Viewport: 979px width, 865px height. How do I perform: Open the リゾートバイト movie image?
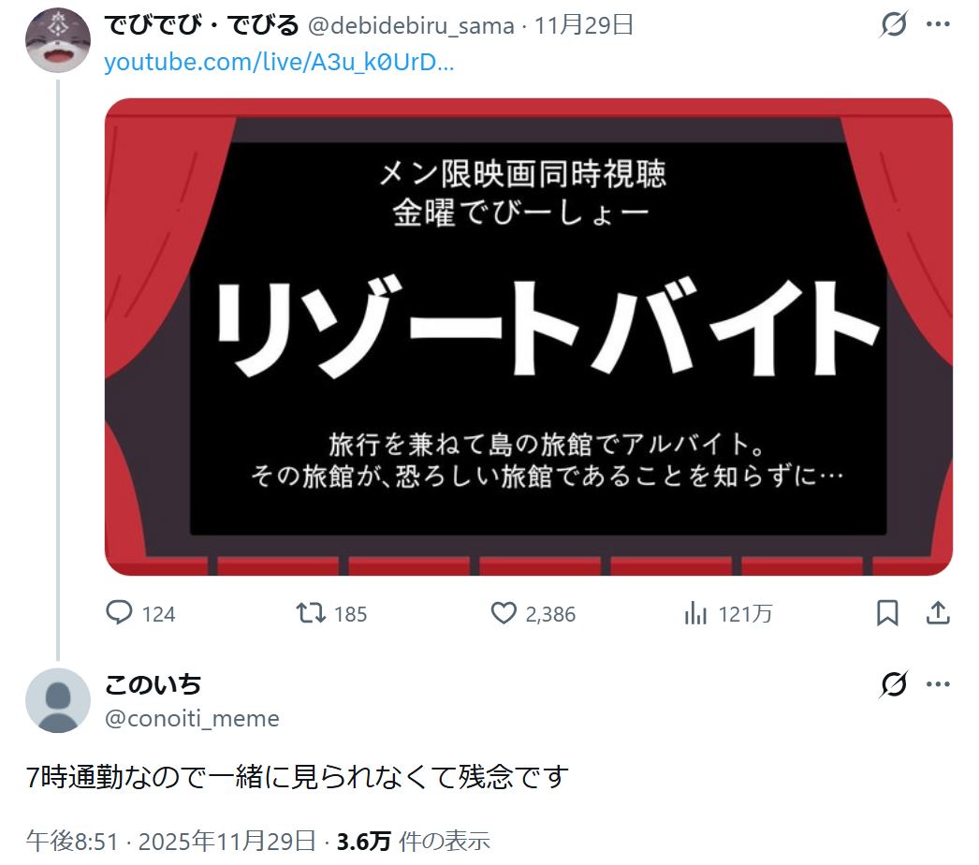[528, 337]
